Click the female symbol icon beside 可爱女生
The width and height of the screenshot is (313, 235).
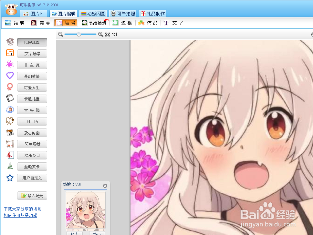click(x=10, y=87)
